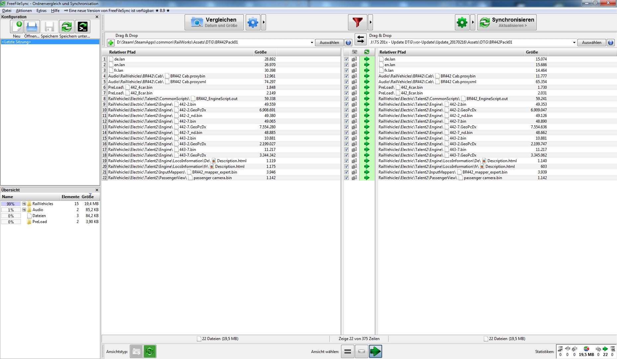Click the Öffnen configuration icon
This screenshot has width=617, height=359.
click(x=32, y=27)
